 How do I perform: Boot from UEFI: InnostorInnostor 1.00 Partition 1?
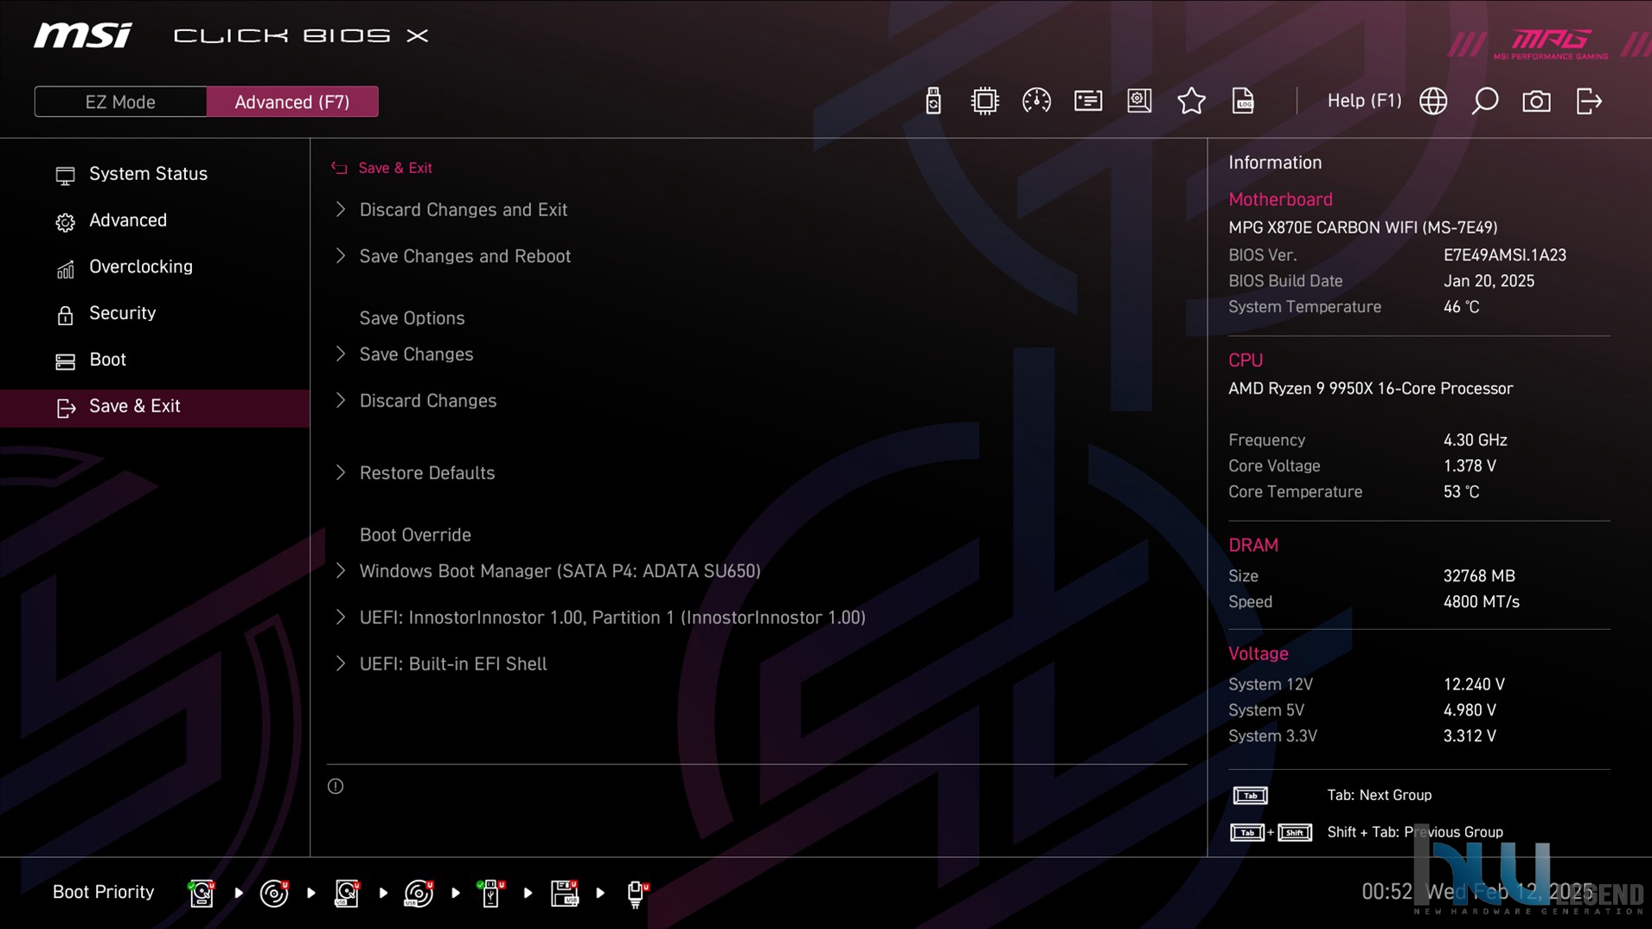[x=612, y=618]
